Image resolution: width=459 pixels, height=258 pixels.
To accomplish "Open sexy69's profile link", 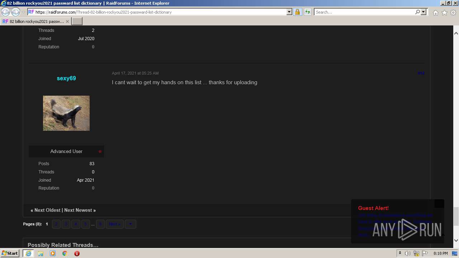I will (x=66, y=78).
